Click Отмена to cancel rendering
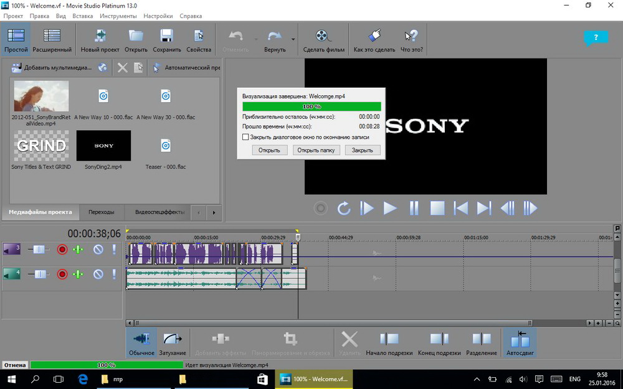 pos(16,365)
